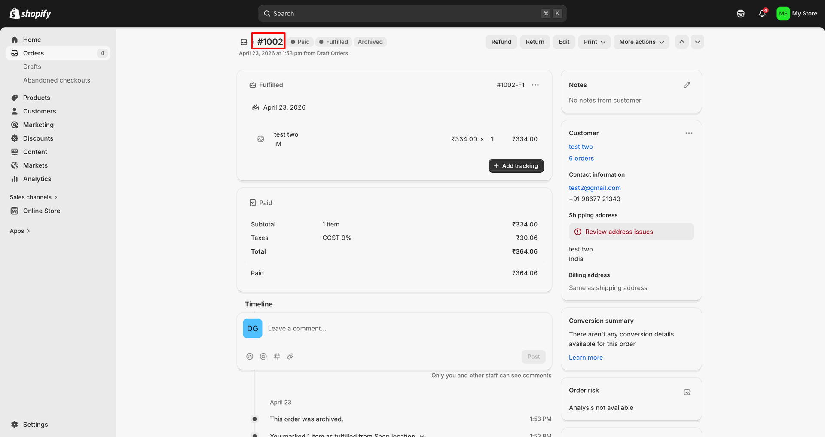Open the test two customer link
The height and width of the screenshot is (437, 825).
581,147
